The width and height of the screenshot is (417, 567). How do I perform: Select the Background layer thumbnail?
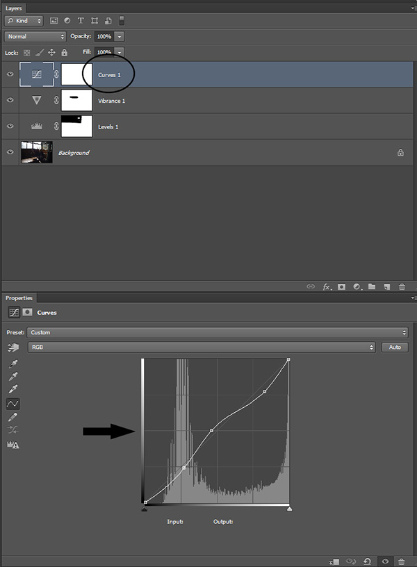37,152
